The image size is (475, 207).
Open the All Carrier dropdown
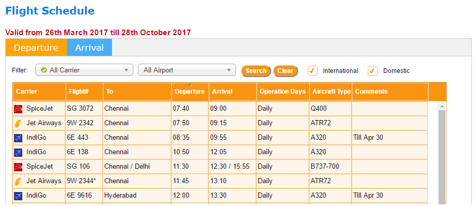tap(84, 70)
